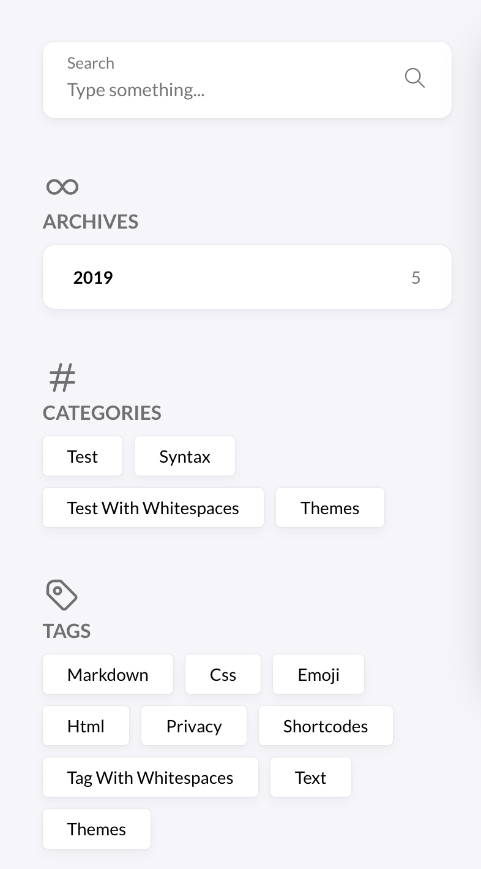Open the Test With Whitespaces category
The width and height of the screenshot is (481, 869).
pyautogui.click(x=153, y=508)
